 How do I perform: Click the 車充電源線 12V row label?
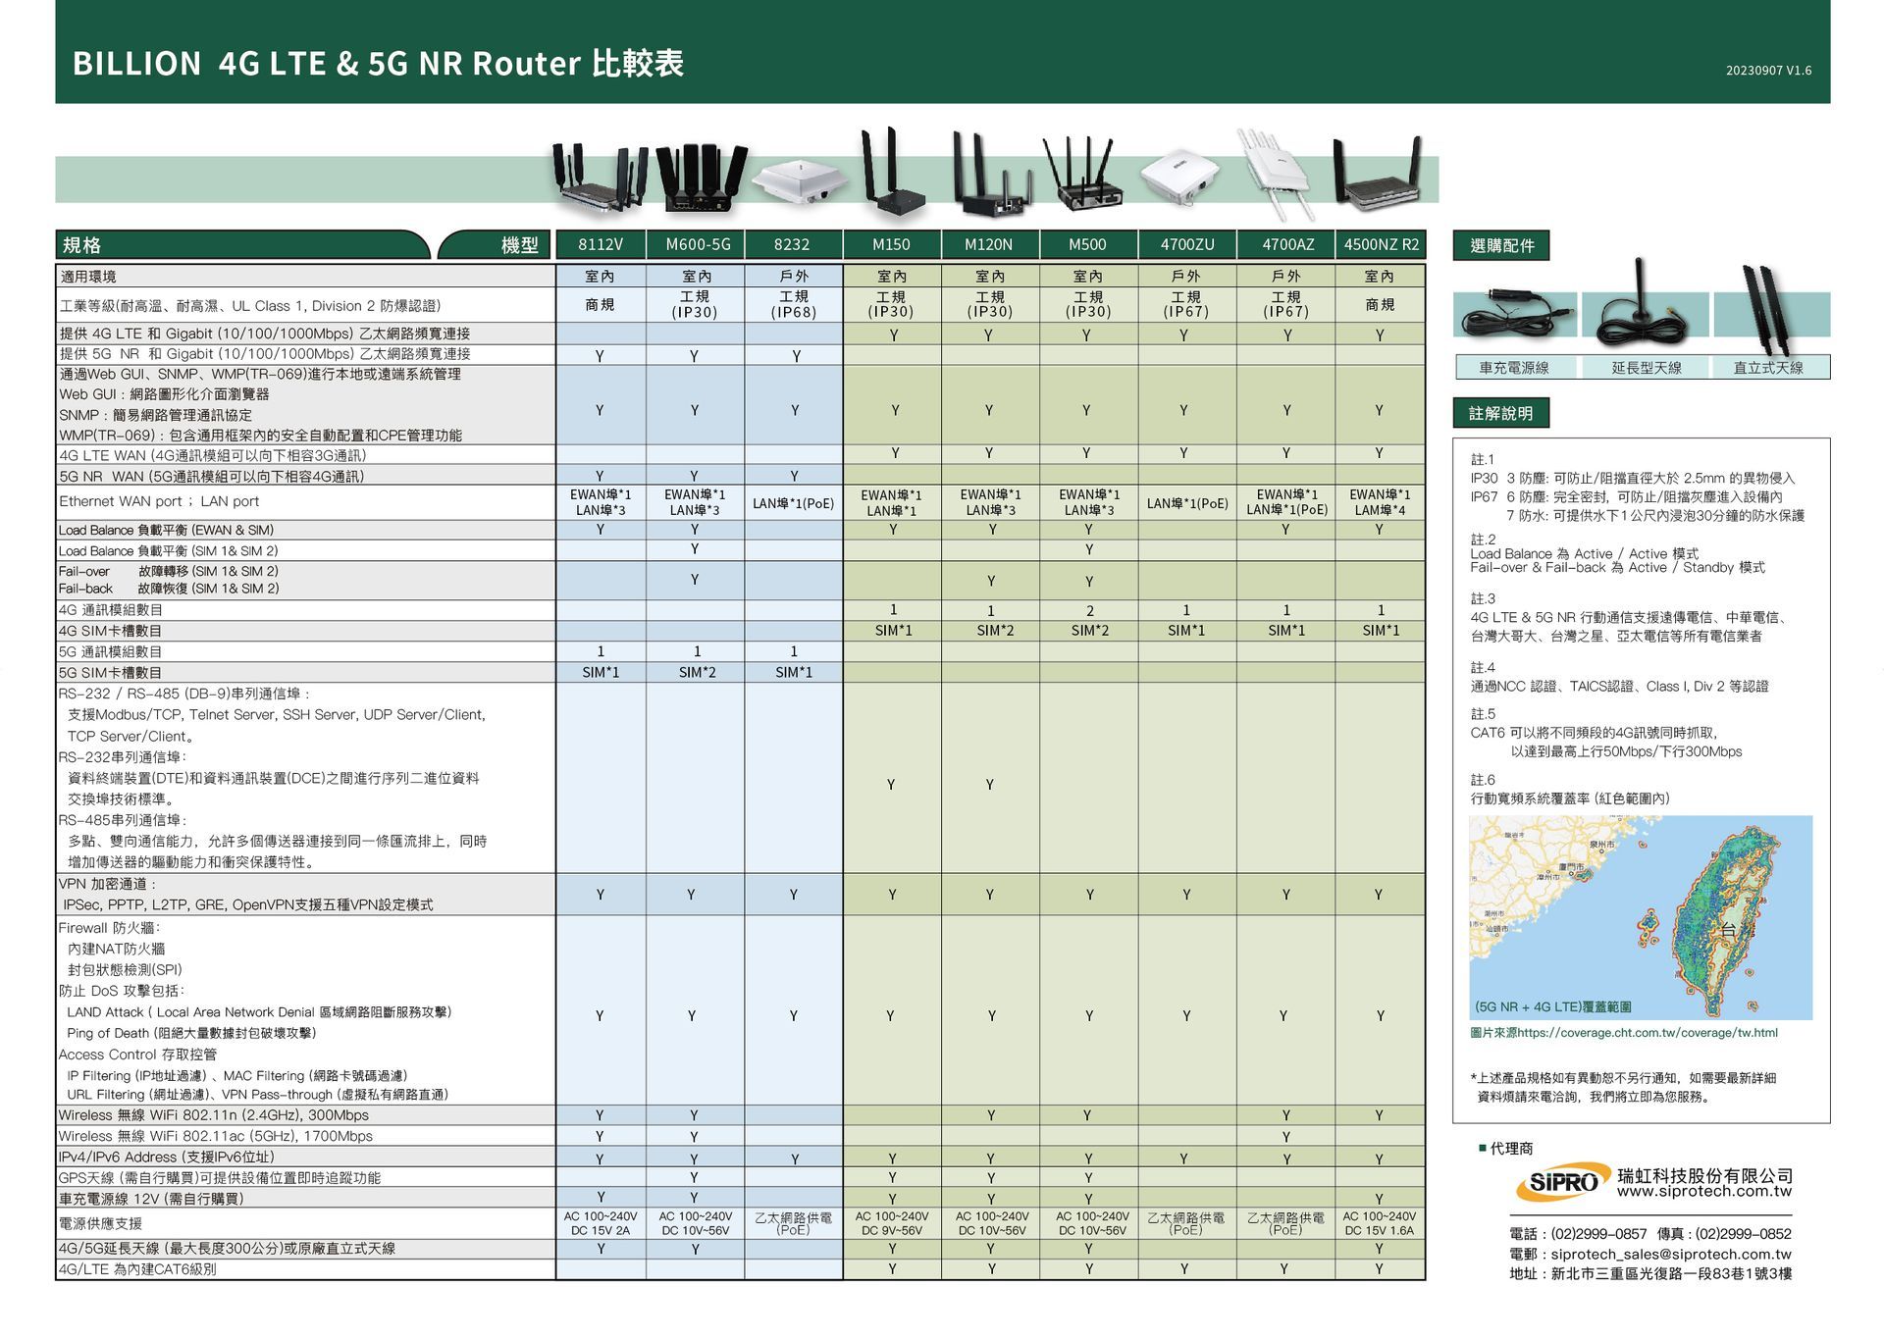(x=151, y=1199)
